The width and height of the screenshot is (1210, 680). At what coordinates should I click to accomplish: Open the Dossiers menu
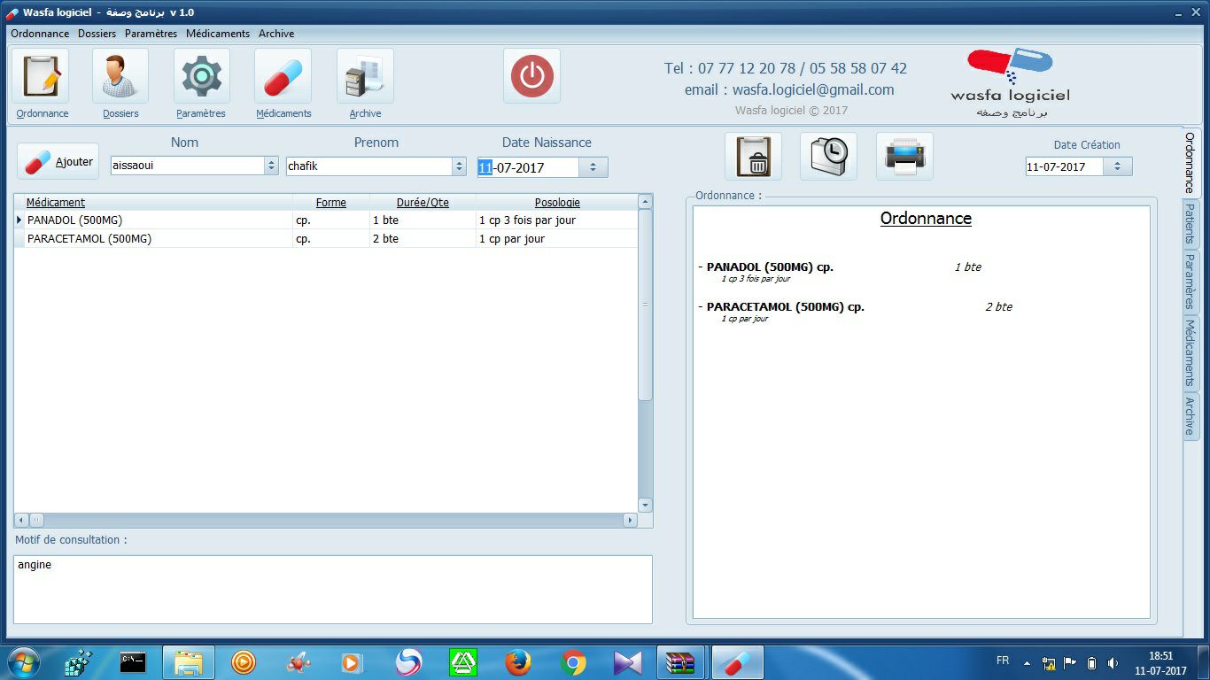point(97,34)
